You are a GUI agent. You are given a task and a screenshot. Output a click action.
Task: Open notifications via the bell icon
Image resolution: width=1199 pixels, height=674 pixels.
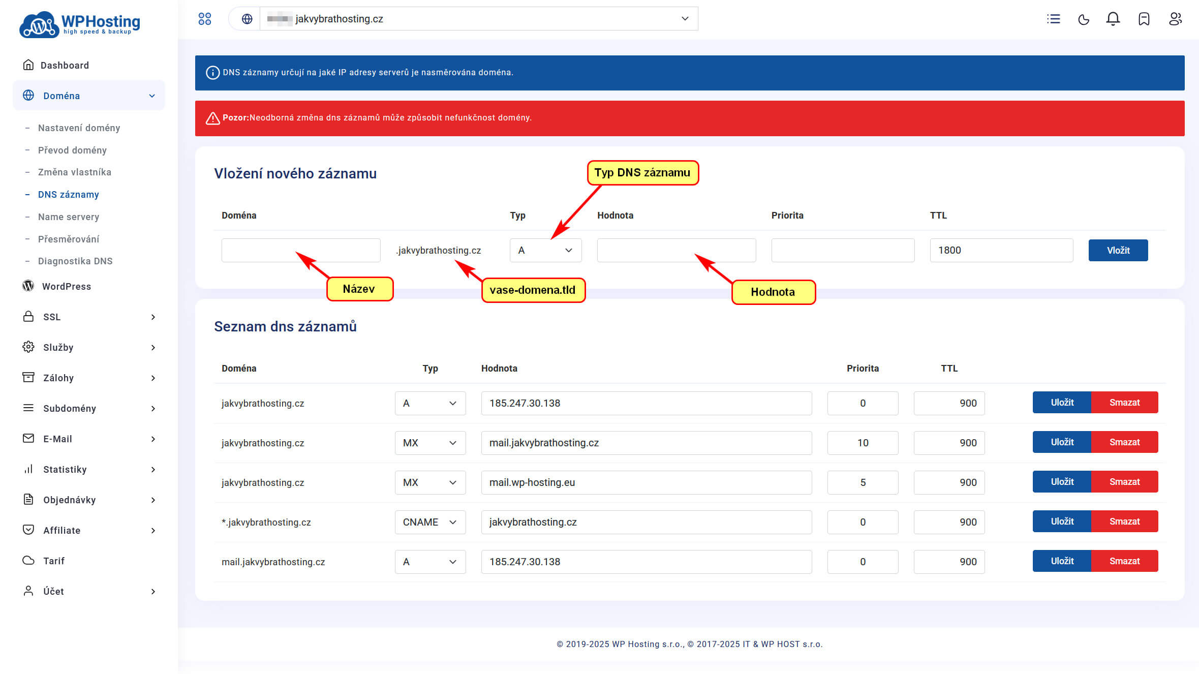1113,19
